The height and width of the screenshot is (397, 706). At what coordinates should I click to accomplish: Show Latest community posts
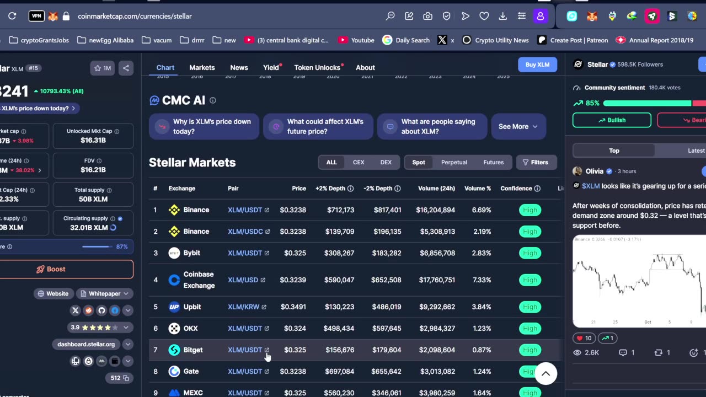coord(696,151)
